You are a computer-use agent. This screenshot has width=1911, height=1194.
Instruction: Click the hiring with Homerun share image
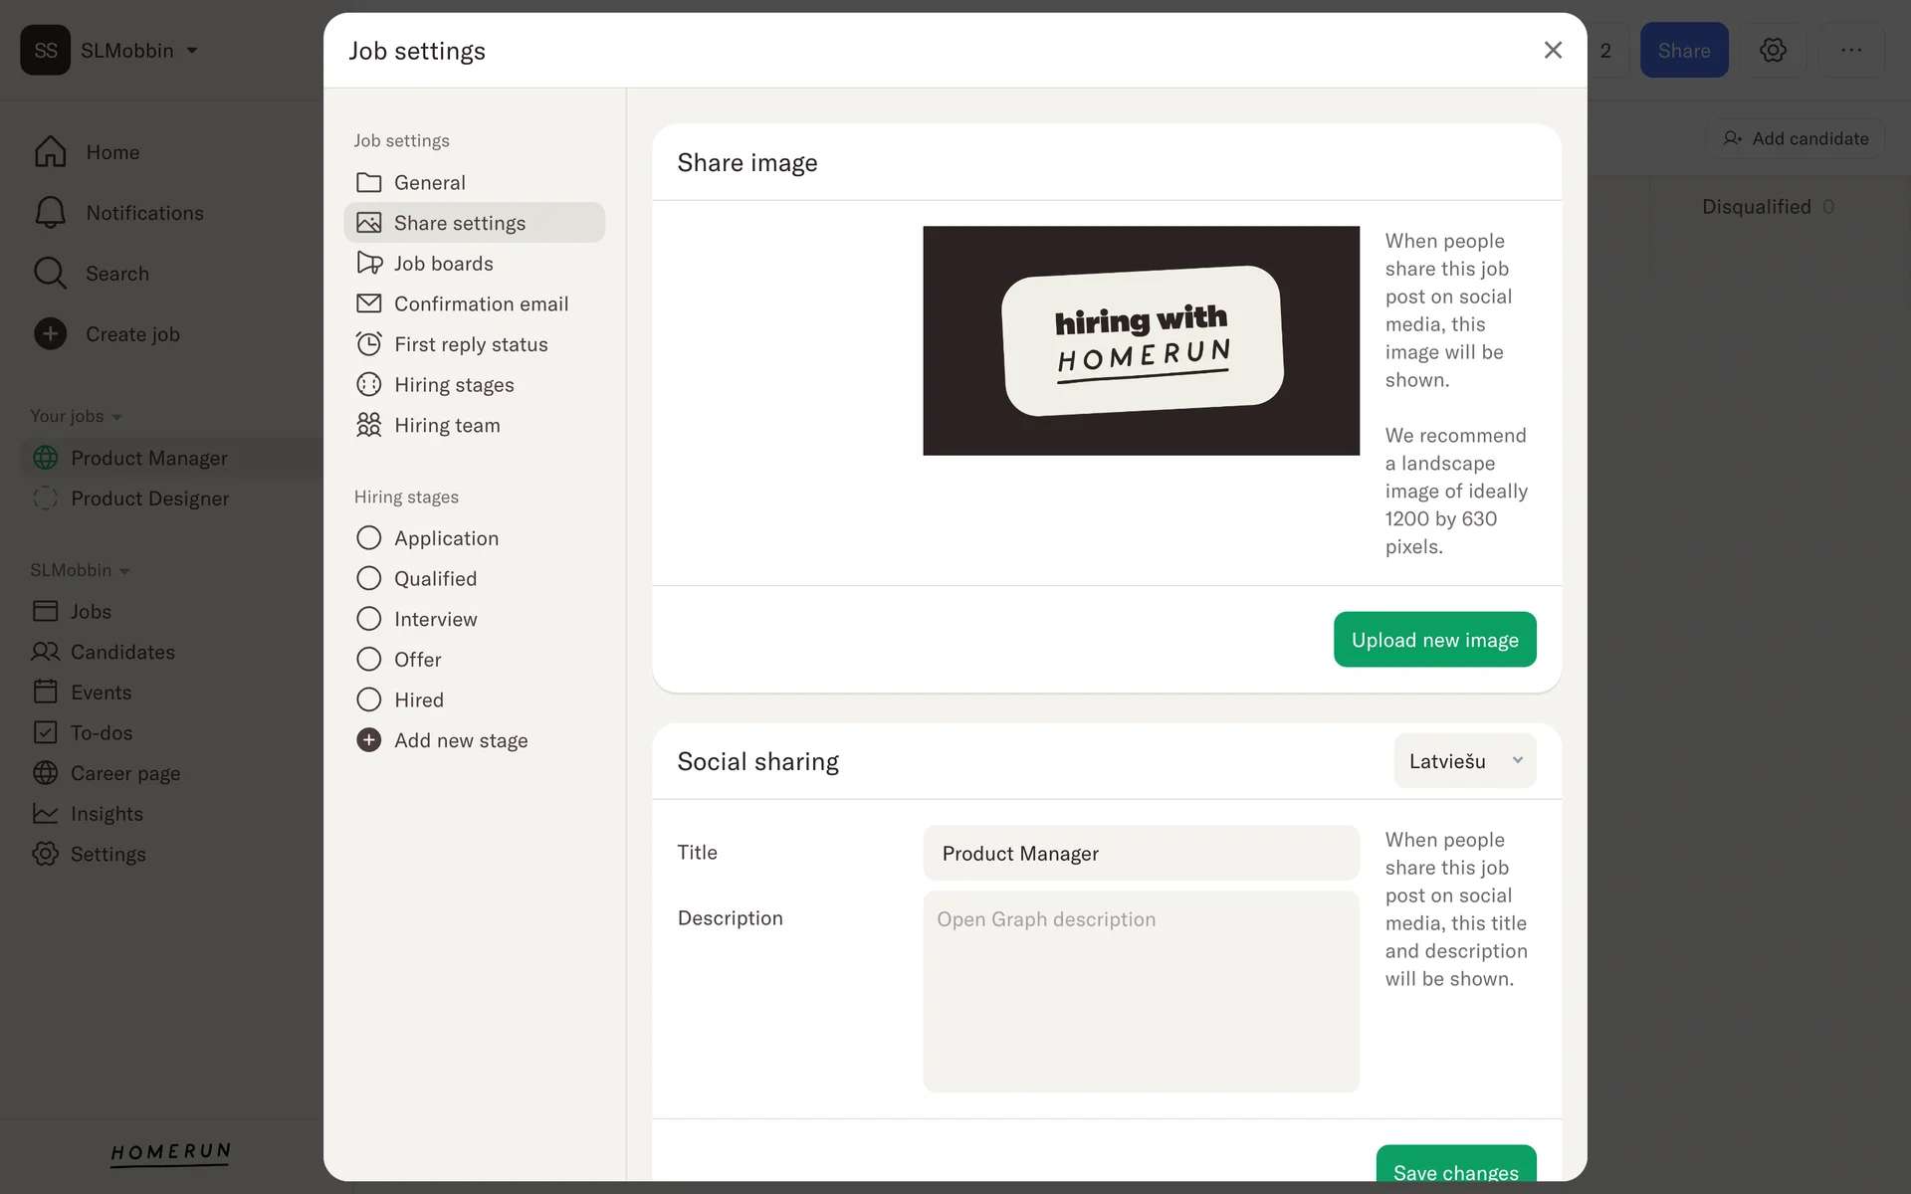pyautogui.click(x=1141, y=340)
